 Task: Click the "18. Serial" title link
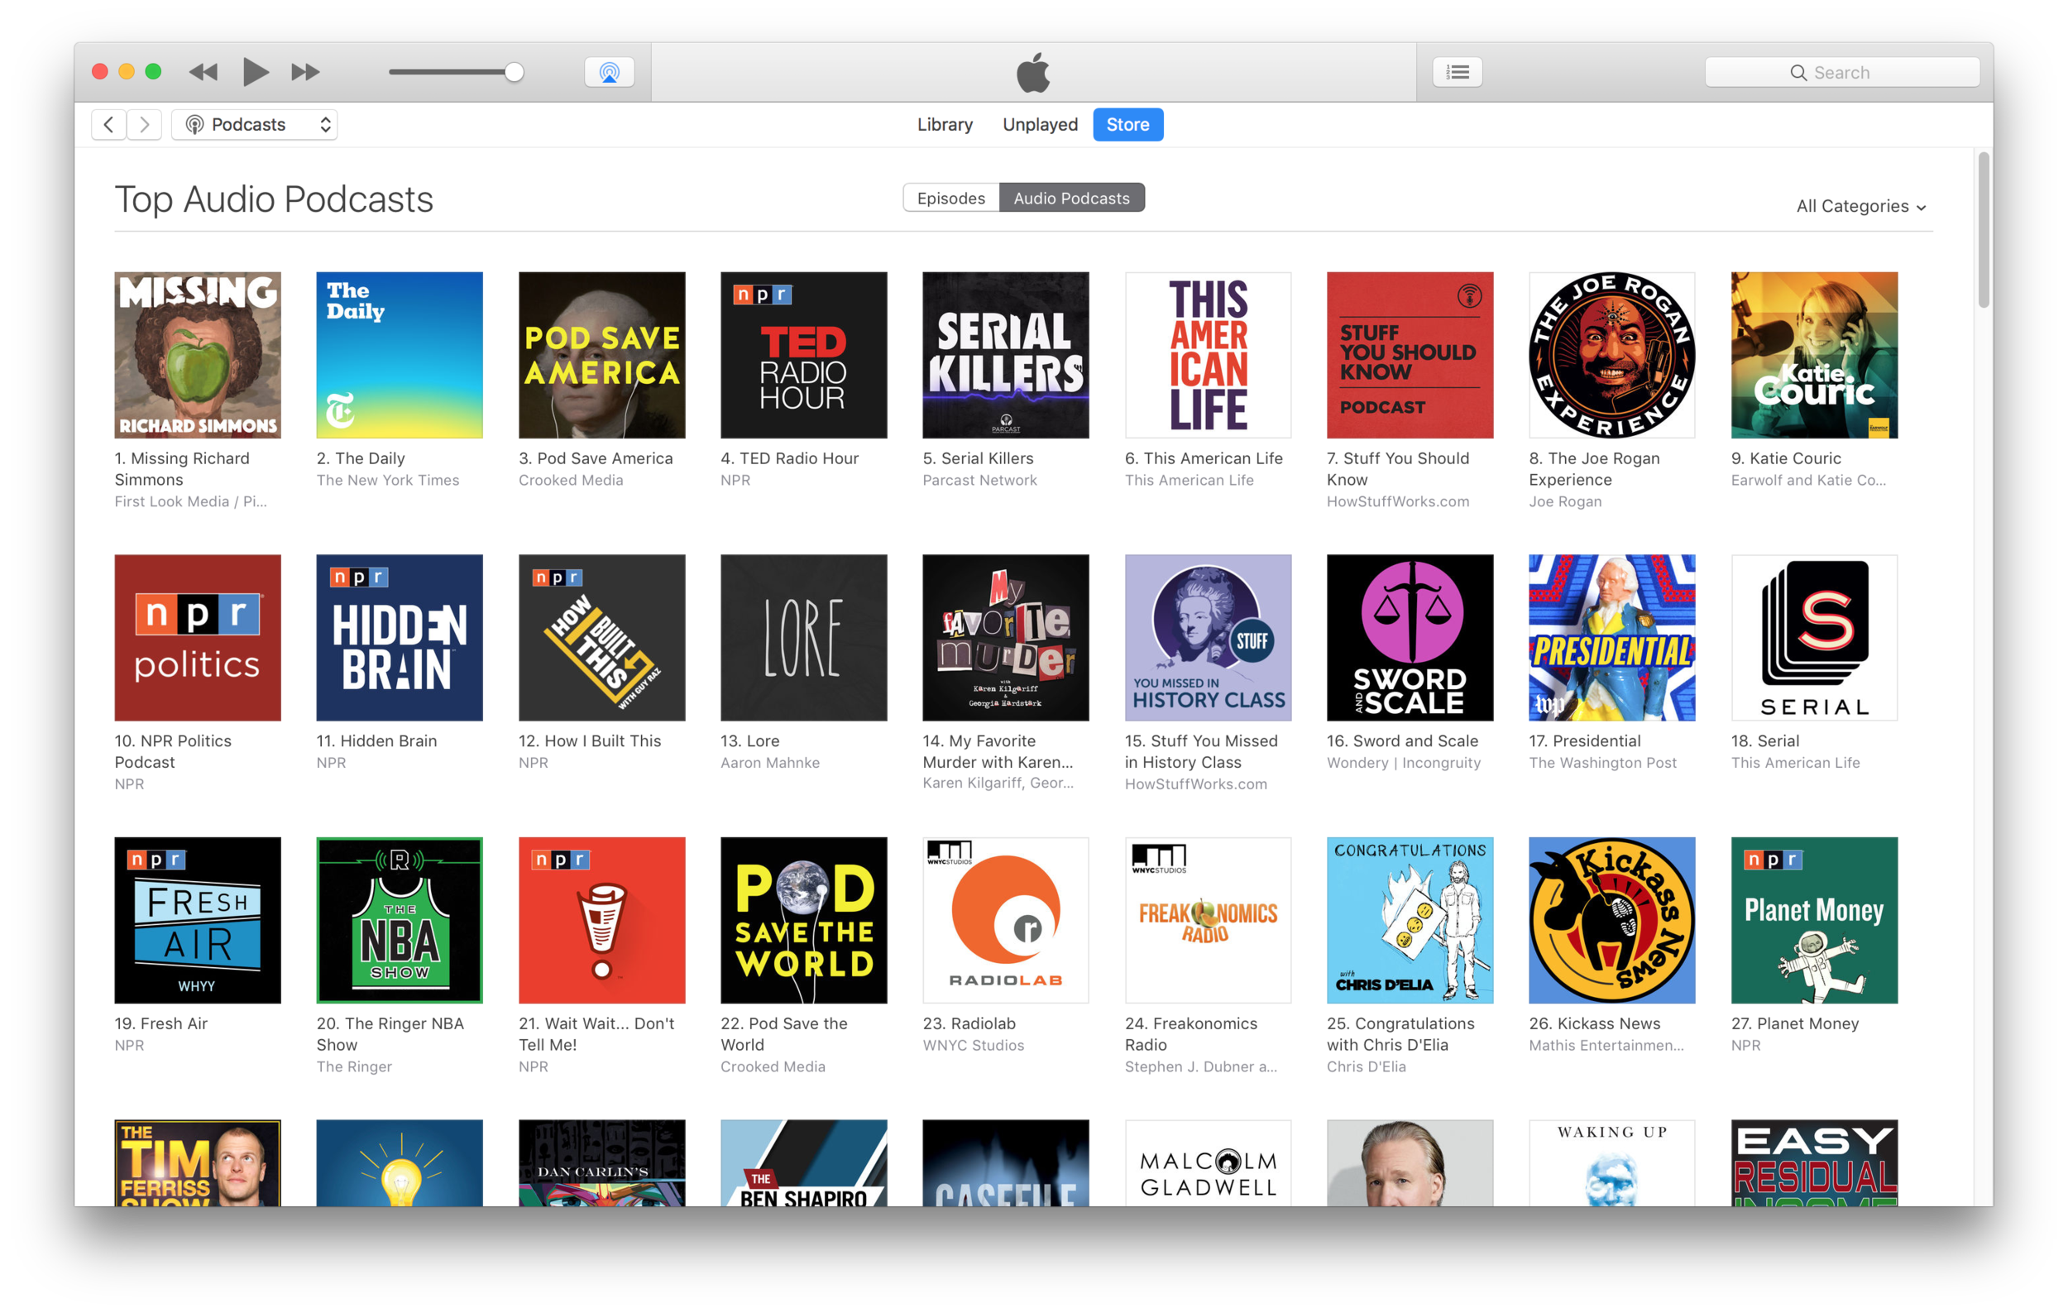pos(1765,741)
